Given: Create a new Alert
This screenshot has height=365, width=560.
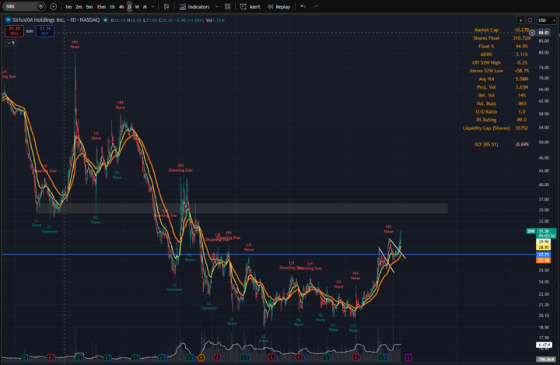Looking at the screenshot, I should click(x=250, y=7).
